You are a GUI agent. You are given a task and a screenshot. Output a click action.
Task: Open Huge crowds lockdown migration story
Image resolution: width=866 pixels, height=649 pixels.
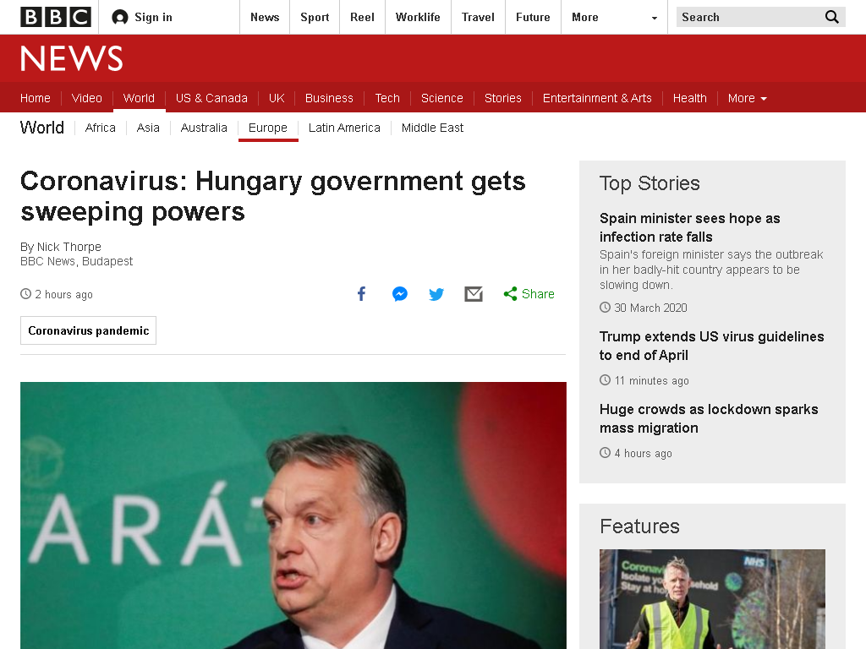(x=710, y=418)
